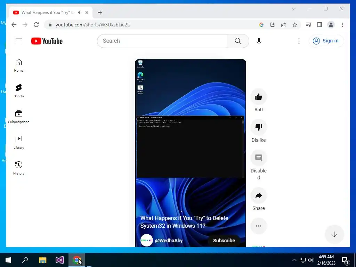Open File Explorer from taskbar

click(x=42, y=260)
